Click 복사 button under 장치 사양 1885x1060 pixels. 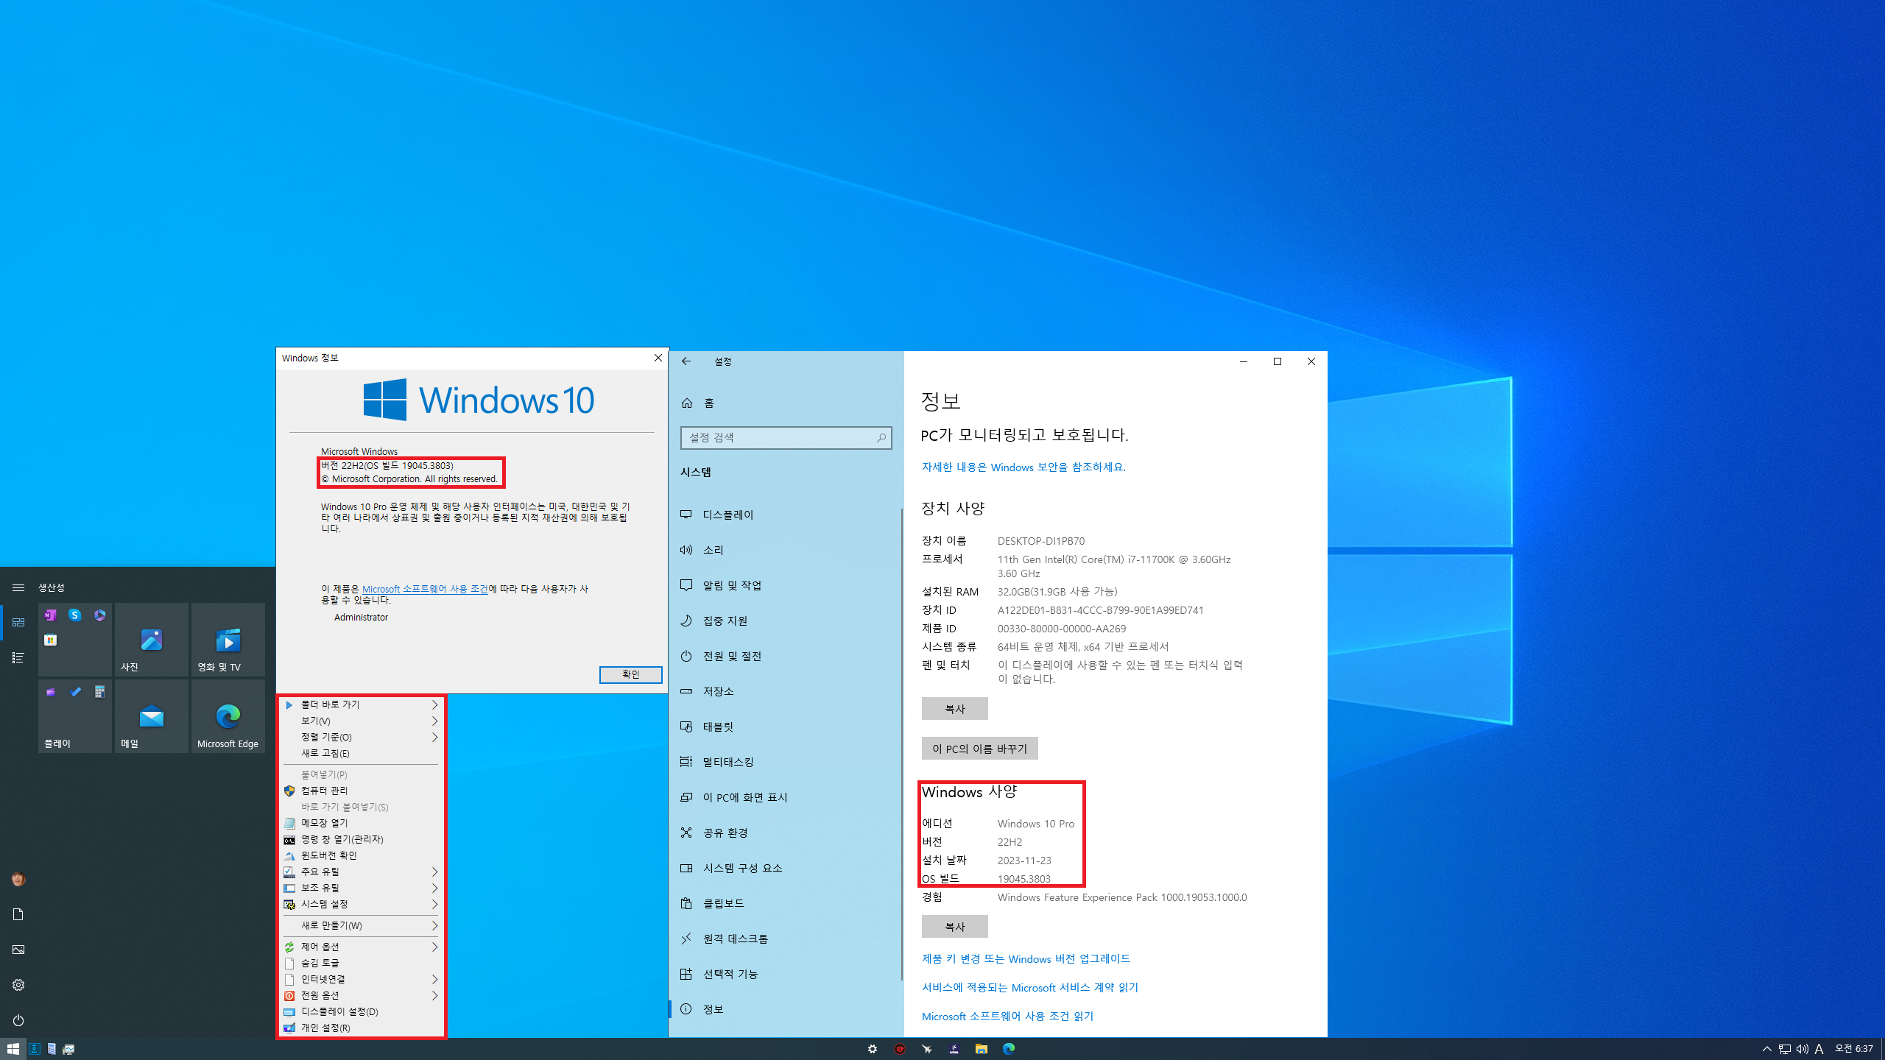pyautogui.click(x=954, y=709)
